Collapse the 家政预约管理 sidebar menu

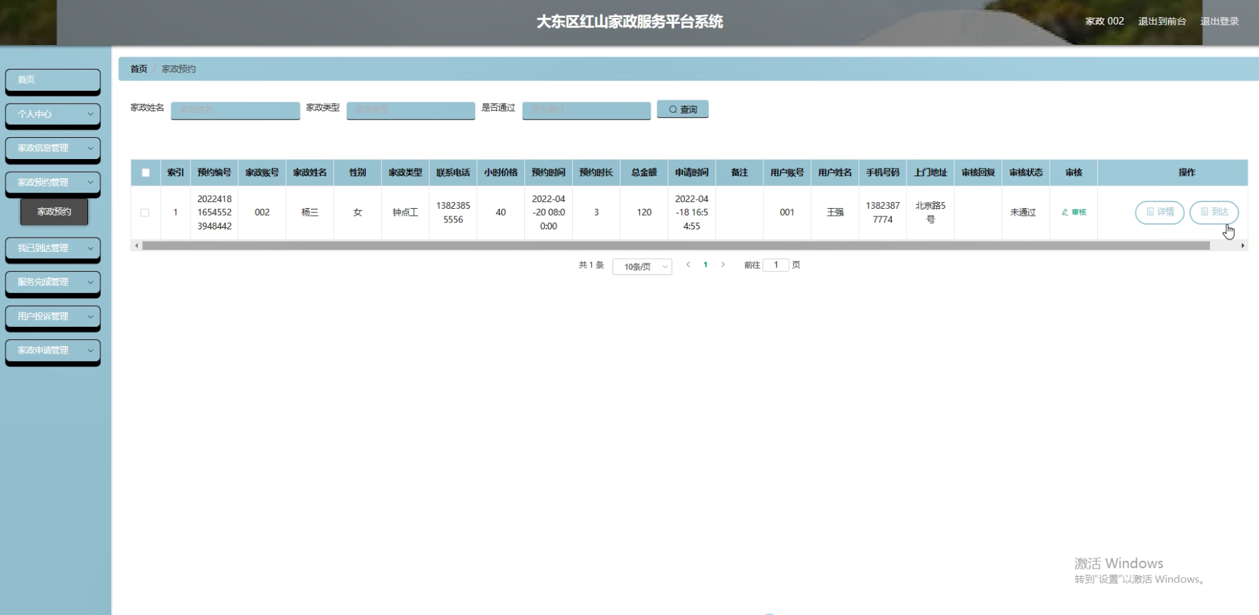pyautogui.click(x=53, y=182)
